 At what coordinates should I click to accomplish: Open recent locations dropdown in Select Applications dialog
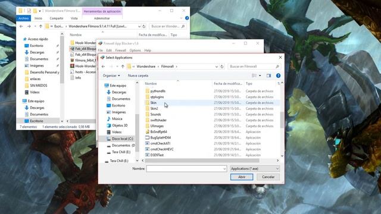(x=117, y=67)
